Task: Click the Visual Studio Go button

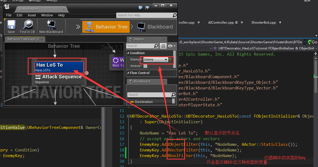Action: click(313, 42)
